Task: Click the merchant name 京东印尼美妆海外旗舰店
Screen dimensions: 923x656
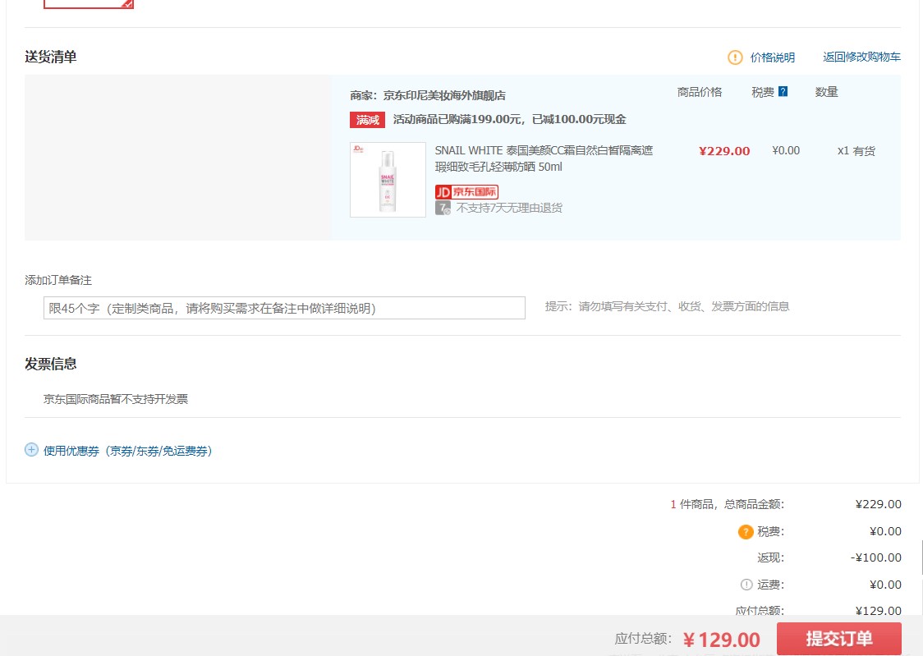Action: point(443,95)
